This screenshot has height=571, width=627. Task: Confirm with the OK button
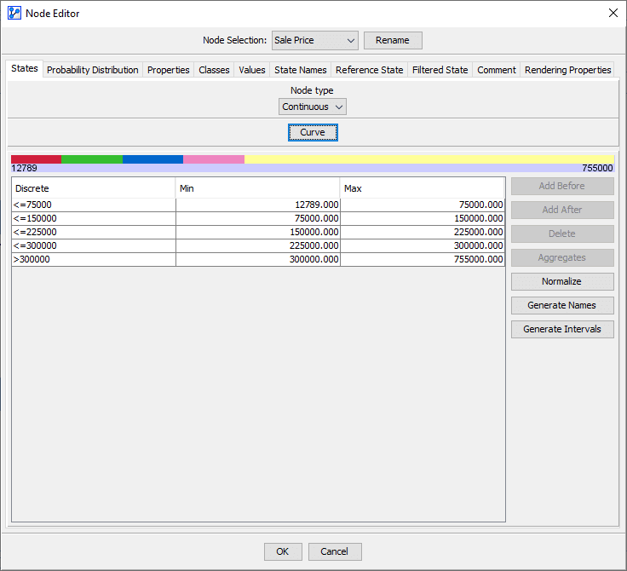[x=283, y=551]
